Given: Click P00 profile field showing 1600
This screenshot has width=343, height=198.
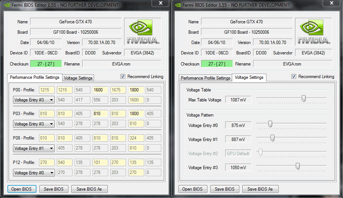Looking at the screenshot, I should pyautogui.click(x=100, y=90).
